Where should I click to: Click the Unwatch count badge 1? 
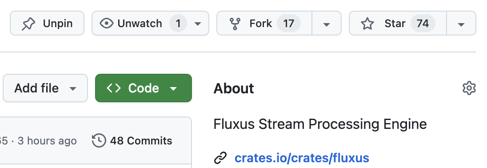(x=178, y=23)
